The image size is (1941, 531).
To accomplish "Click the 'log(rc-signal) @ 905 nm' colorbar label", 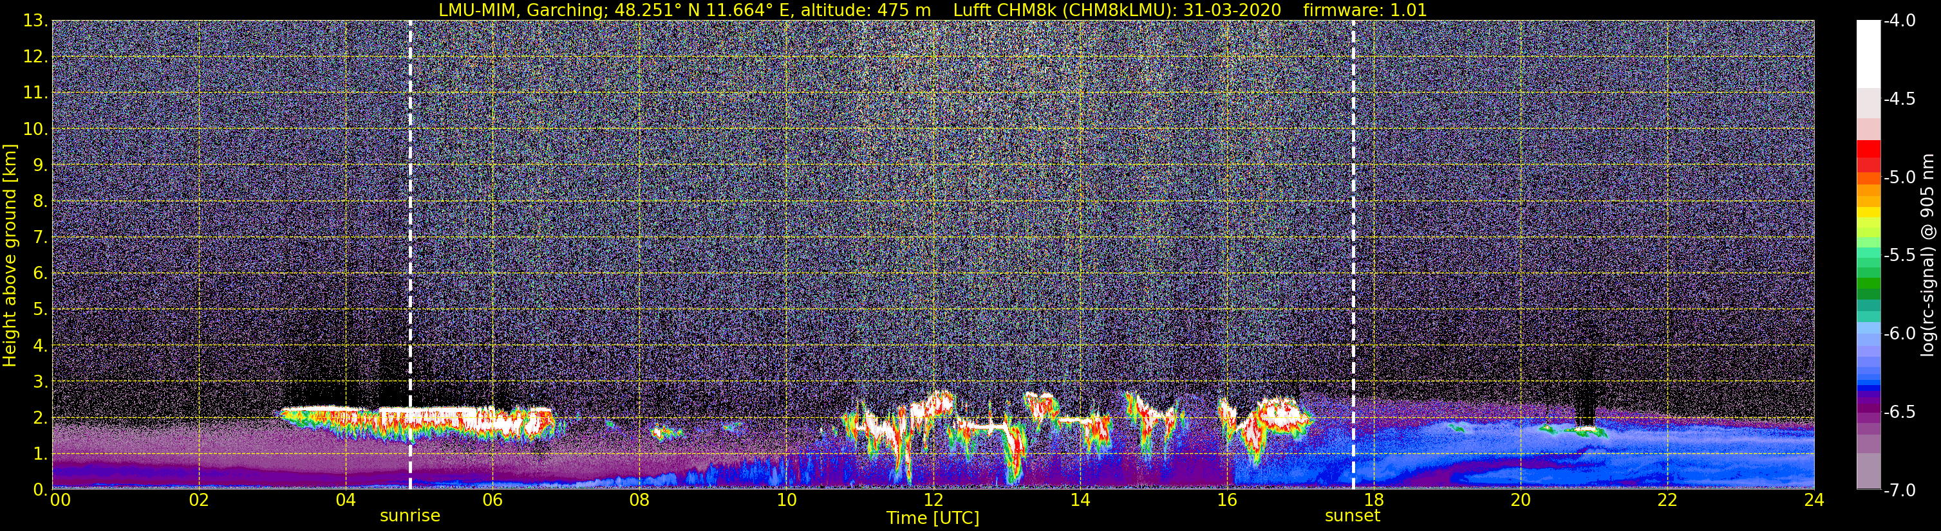I will click(x=1928, y=256).
